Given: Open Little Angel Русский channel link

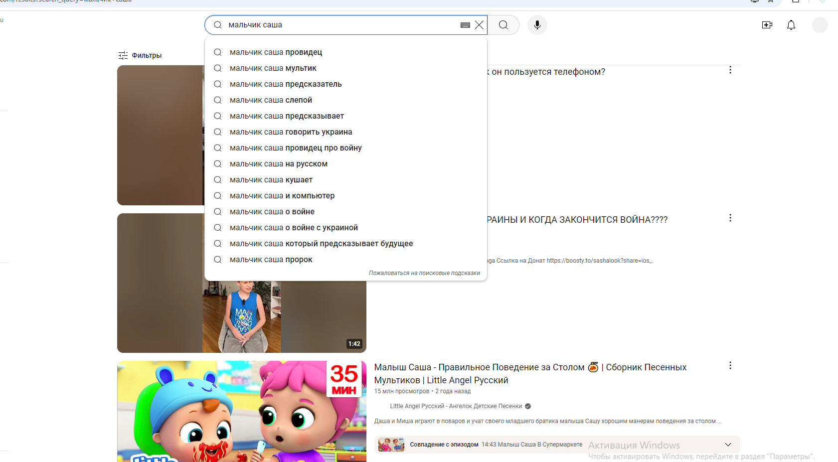Looking at the screenshot, I should [x=456, y=406].
